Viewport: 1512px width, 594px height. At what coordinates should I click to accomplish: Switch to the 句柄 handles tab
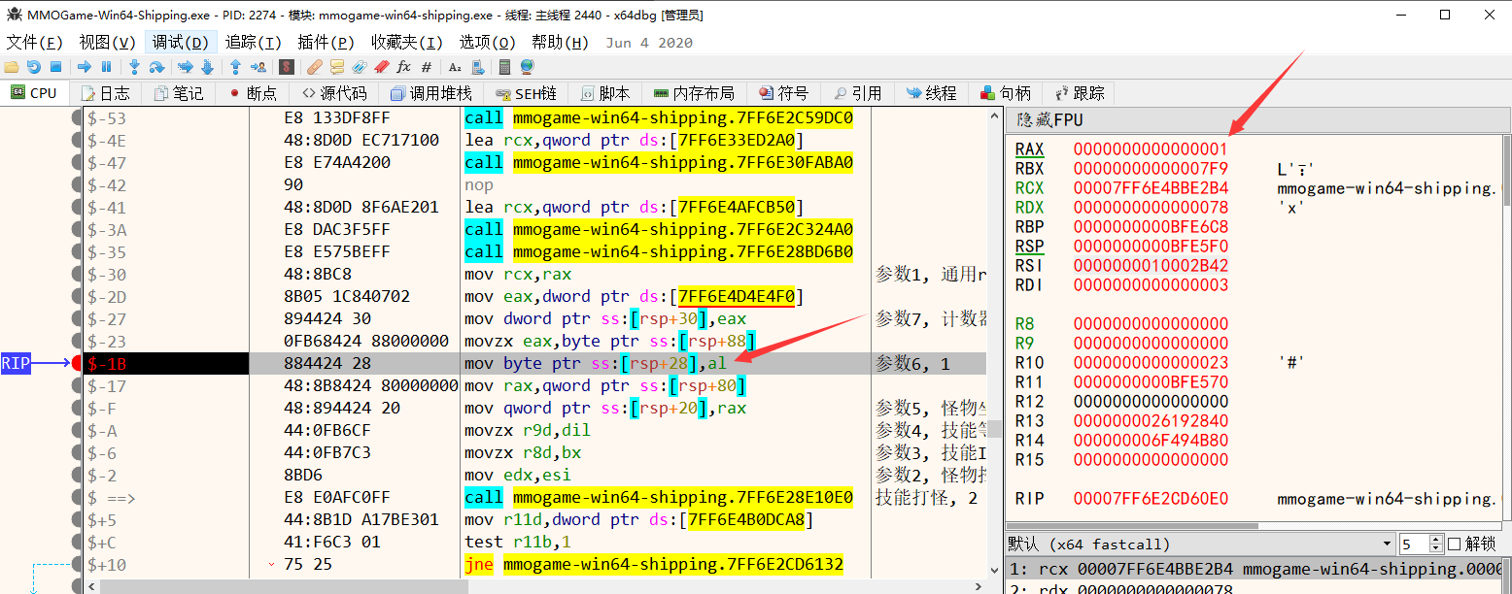1005,93
